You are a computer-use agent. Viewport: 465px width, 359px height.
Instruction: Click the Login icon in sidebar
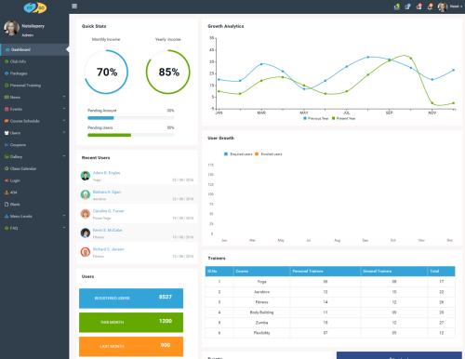pyautogui.click(x=7, y=180)
